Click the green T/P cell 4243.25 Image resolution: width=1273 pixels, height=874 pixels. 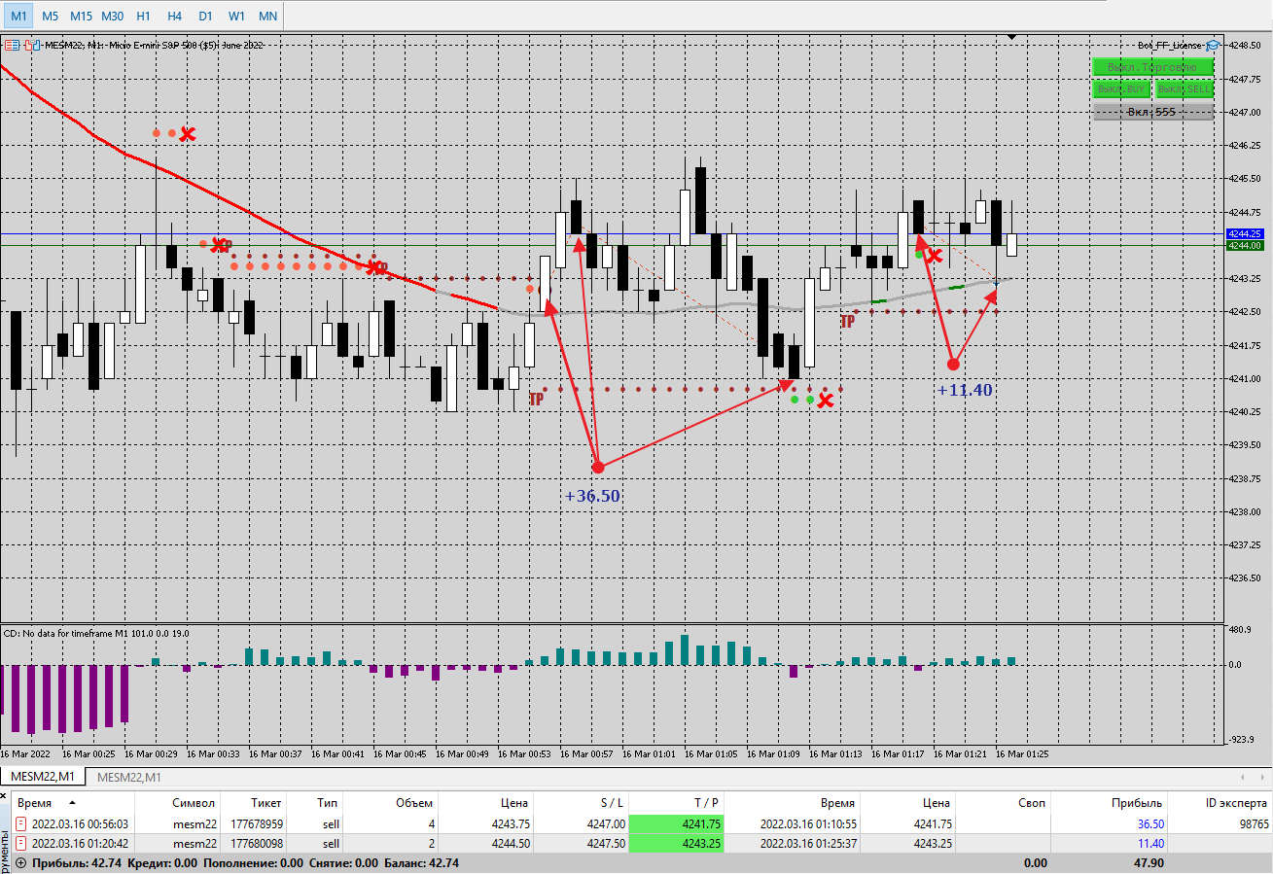pyautogui.click(x=676, y=844)
